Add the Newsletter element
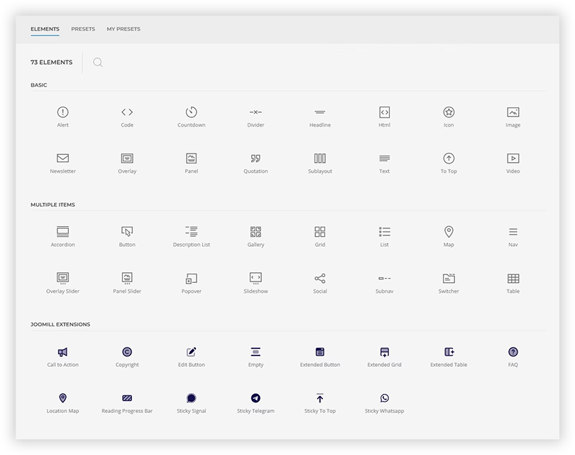 coord(62,164)
